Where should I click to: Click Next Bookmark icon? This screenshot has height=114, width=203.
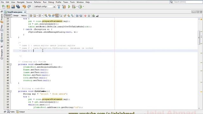[x=69, y=16]
